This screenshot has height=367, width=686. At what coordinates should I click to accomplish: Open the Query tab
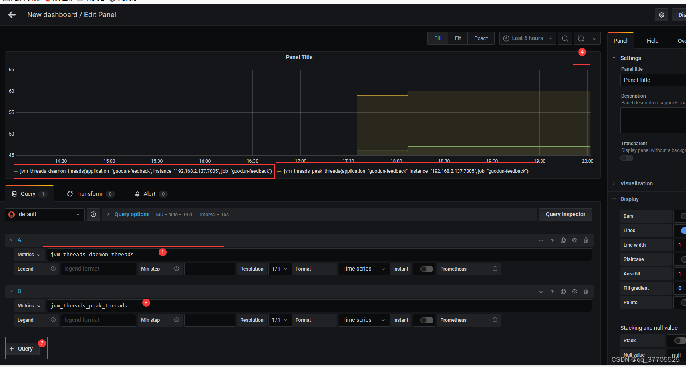[29, 194]
